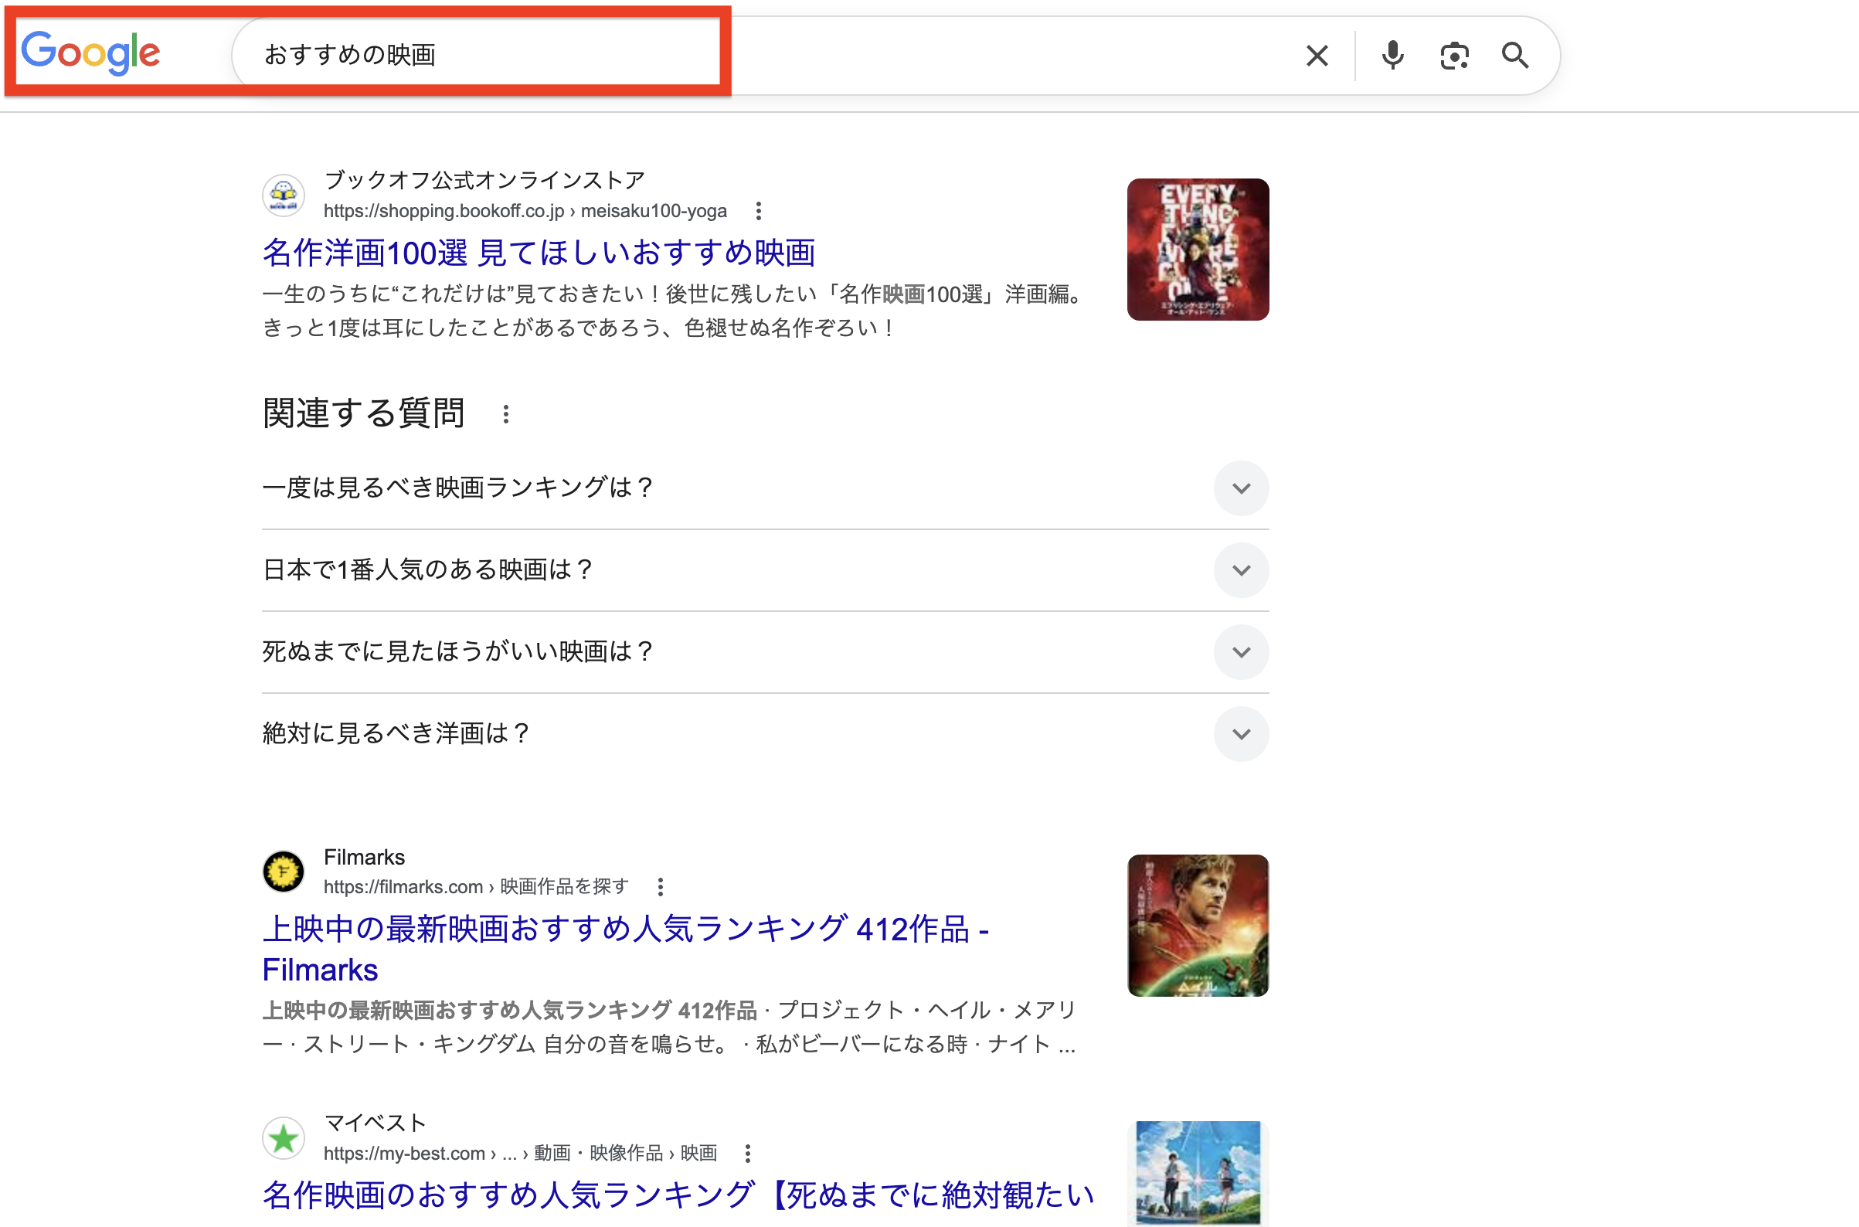Screen dimensions: 1859x1227
Task: Expand 「日本で1番人気のある映画は？」question
Action: (x=1241, y=570)
